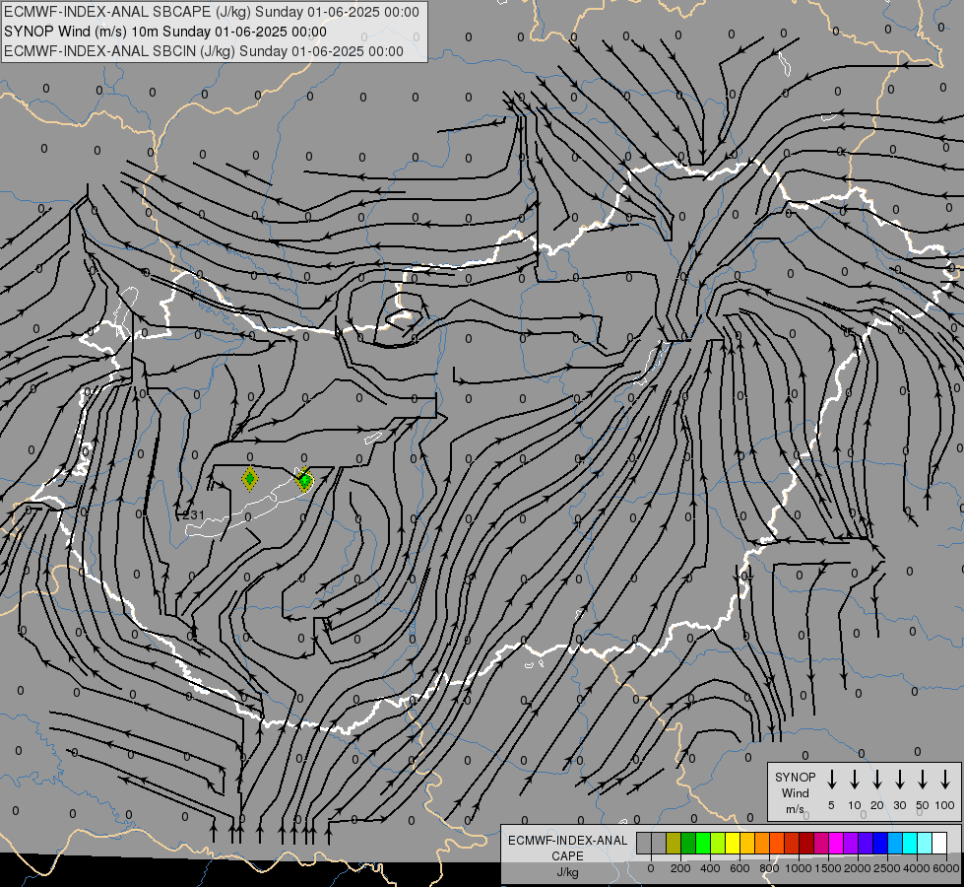Click the 2500 tick label on the CAPE scale
Viewport: 964px width, 887px height.
coord(887,868)
